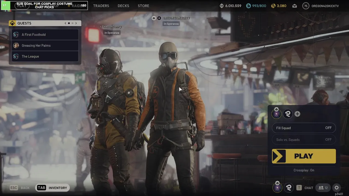
Task: Open the Traders tab
Action: [101, 6]
